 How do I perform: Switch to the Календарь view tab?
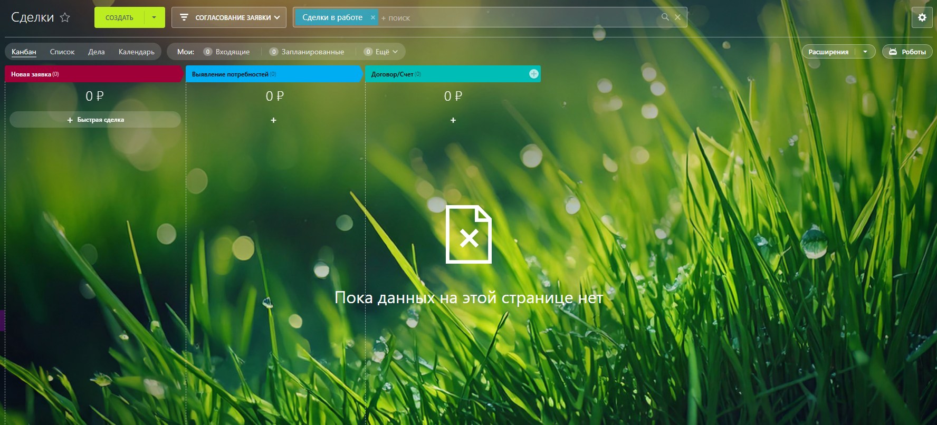click(x=136, y=52)
